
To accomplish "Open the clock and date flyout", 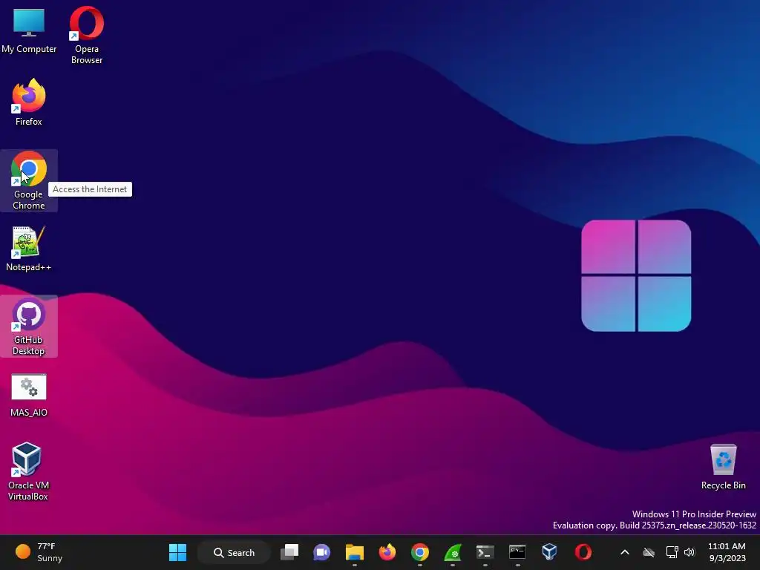I will (x=727, y=552).
